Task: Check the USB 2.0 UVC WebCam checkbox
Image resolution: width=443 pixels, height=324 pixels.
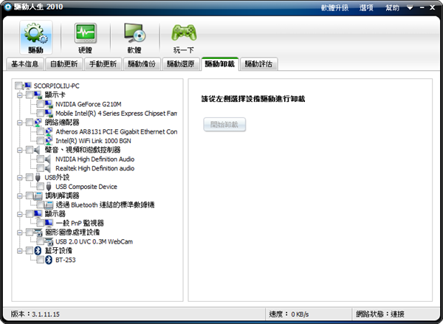Action: [40, 241]
